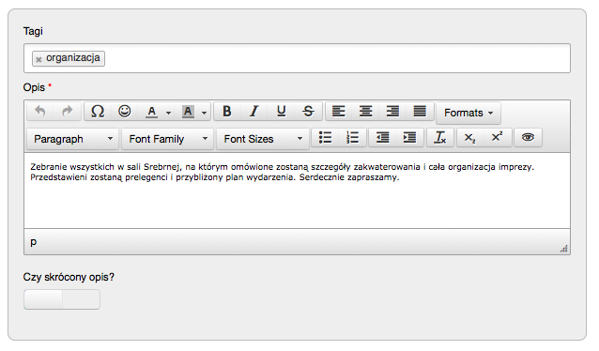The height and width of the screenshot is (351, 599).
Task: Remove the organizacja tag
Action: [x=38, y=59]
